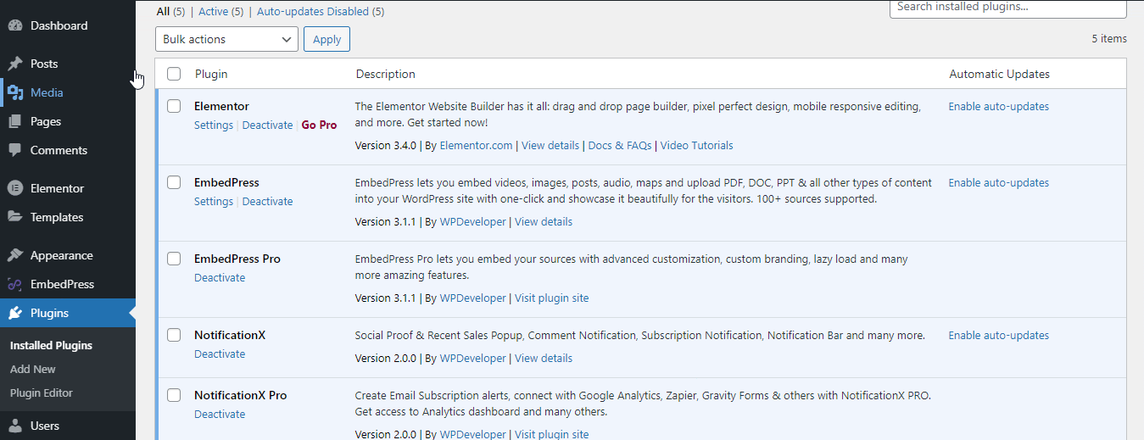Click the Plugins plug icon
This screenshot has height=440, width=1144.
click(15, 313)
